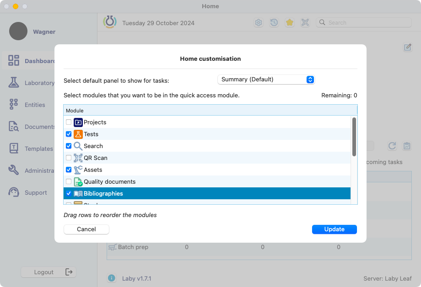Select the Projects row text
Viewport: 421px width, 287px height.
(95, 122)
